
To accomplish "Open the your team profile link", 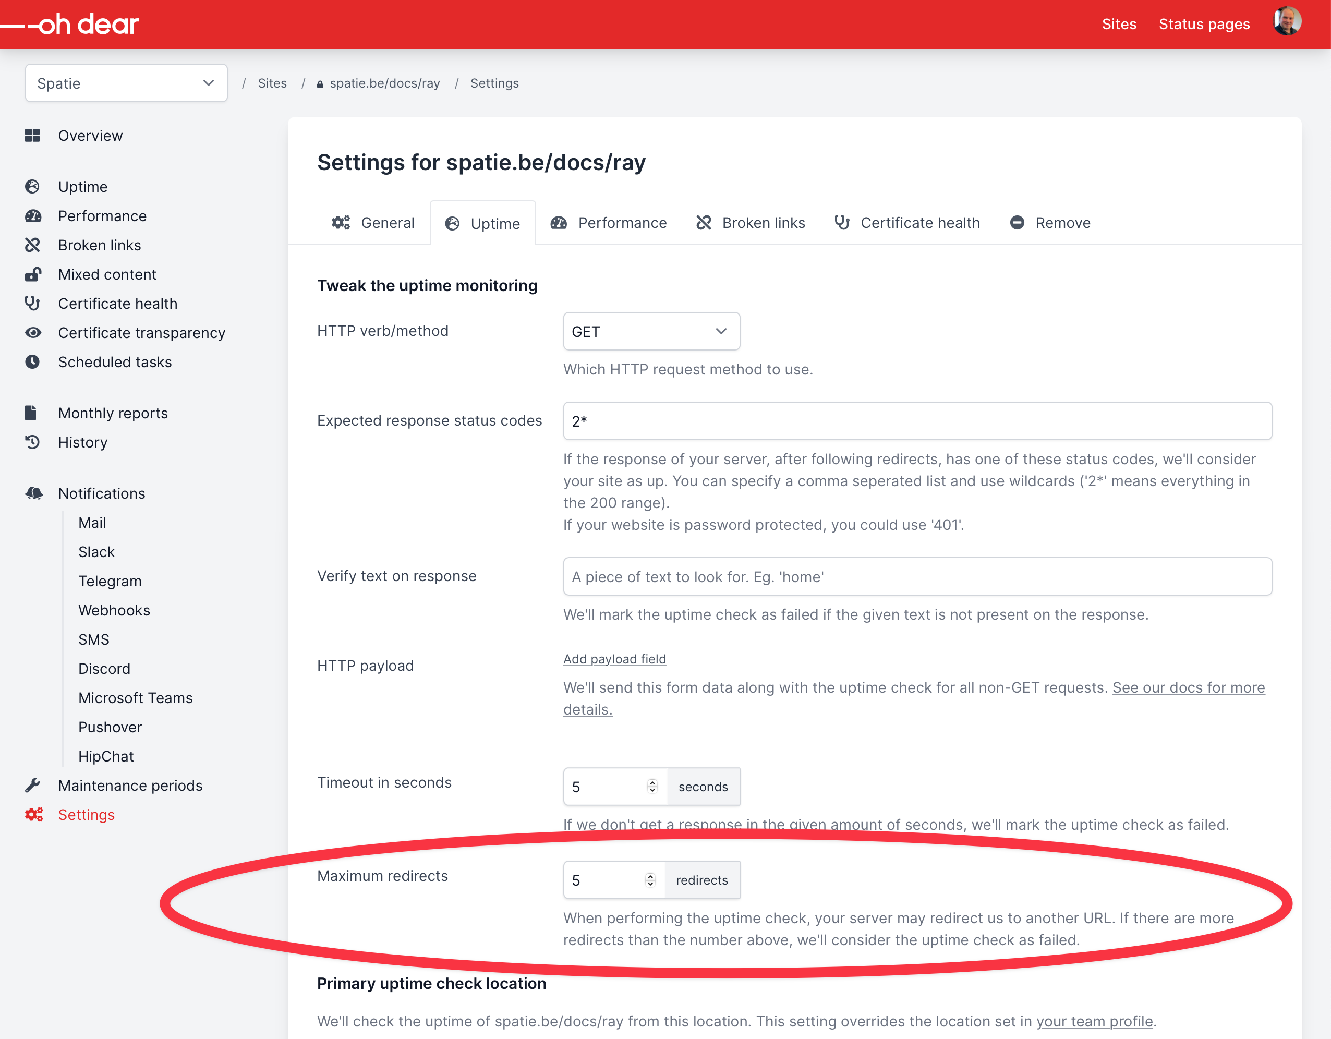I will point(1095,1021).
